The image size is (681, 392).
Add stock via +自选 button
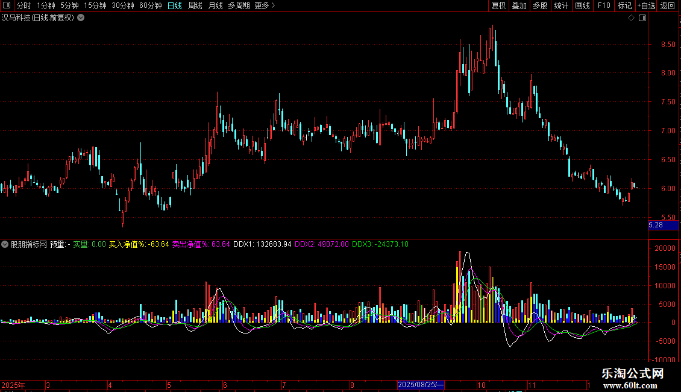click(x=646, y=5)
